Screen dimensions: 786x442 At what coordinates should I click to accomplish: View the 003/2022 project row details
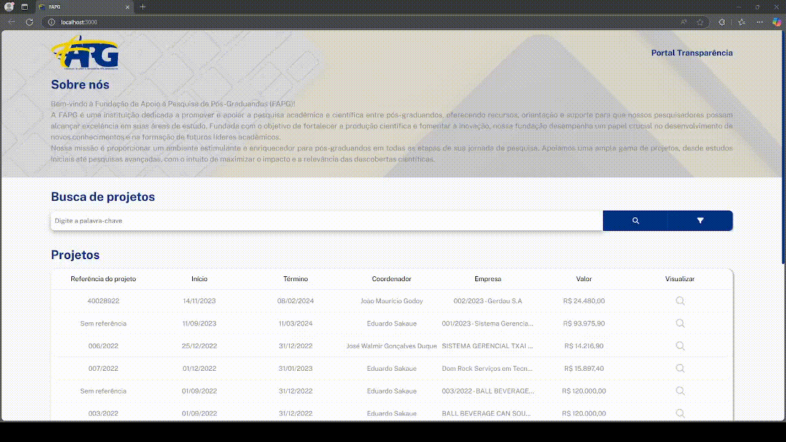680,413
